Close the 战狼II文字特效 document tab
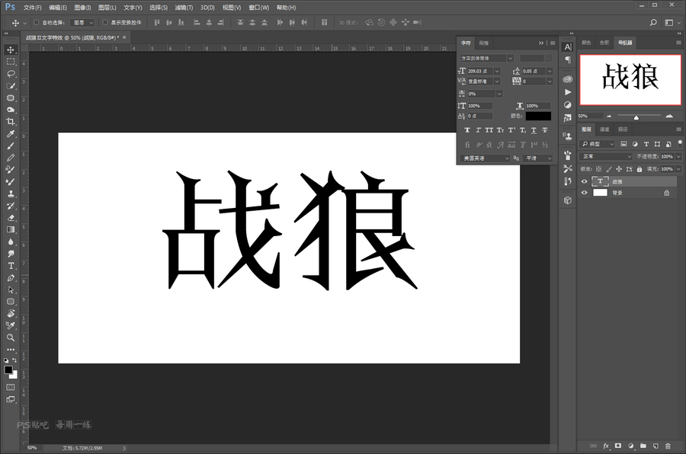The width and height of the screenshot is (686, 454). 124,37
